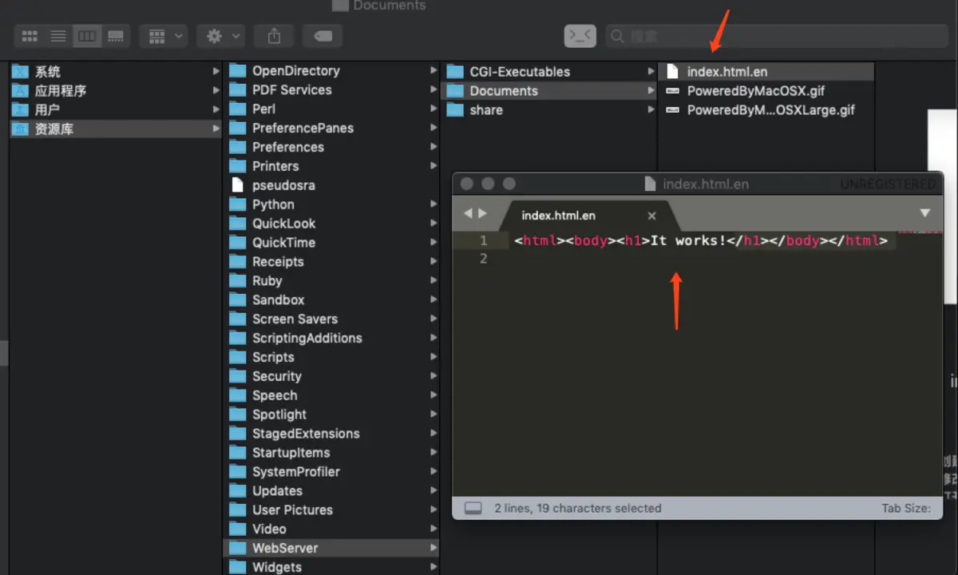Image resolution: width=958 pixels, height=575 pixels.
Task: Switch Finder to icon view
Action: point(30,36)
